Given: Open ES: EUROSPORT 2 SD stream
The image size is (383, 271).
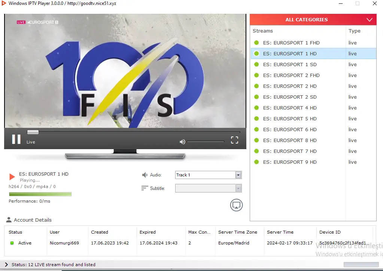Looking at the screenshot, I should tap(314, 97).
